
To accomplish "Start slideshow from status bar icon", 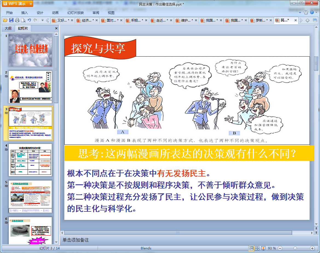I will coord(263,248).
